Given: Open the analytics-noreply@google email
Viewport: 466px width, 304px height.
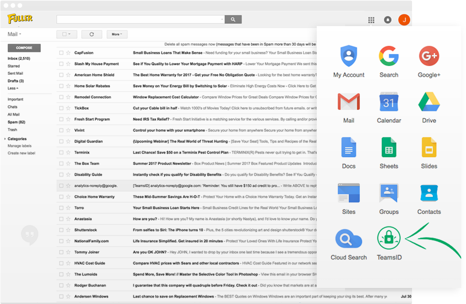Looking at the screenshot, I should coord(187,186).
